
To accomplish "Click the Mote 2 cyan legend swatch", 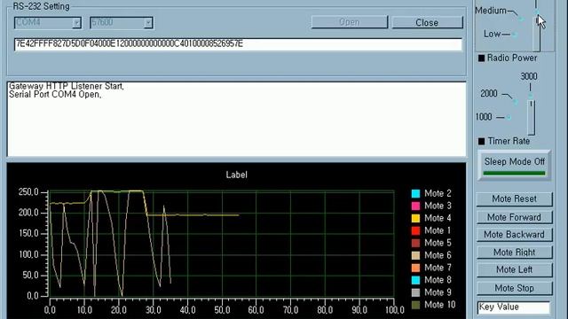I will pos(415,193).
